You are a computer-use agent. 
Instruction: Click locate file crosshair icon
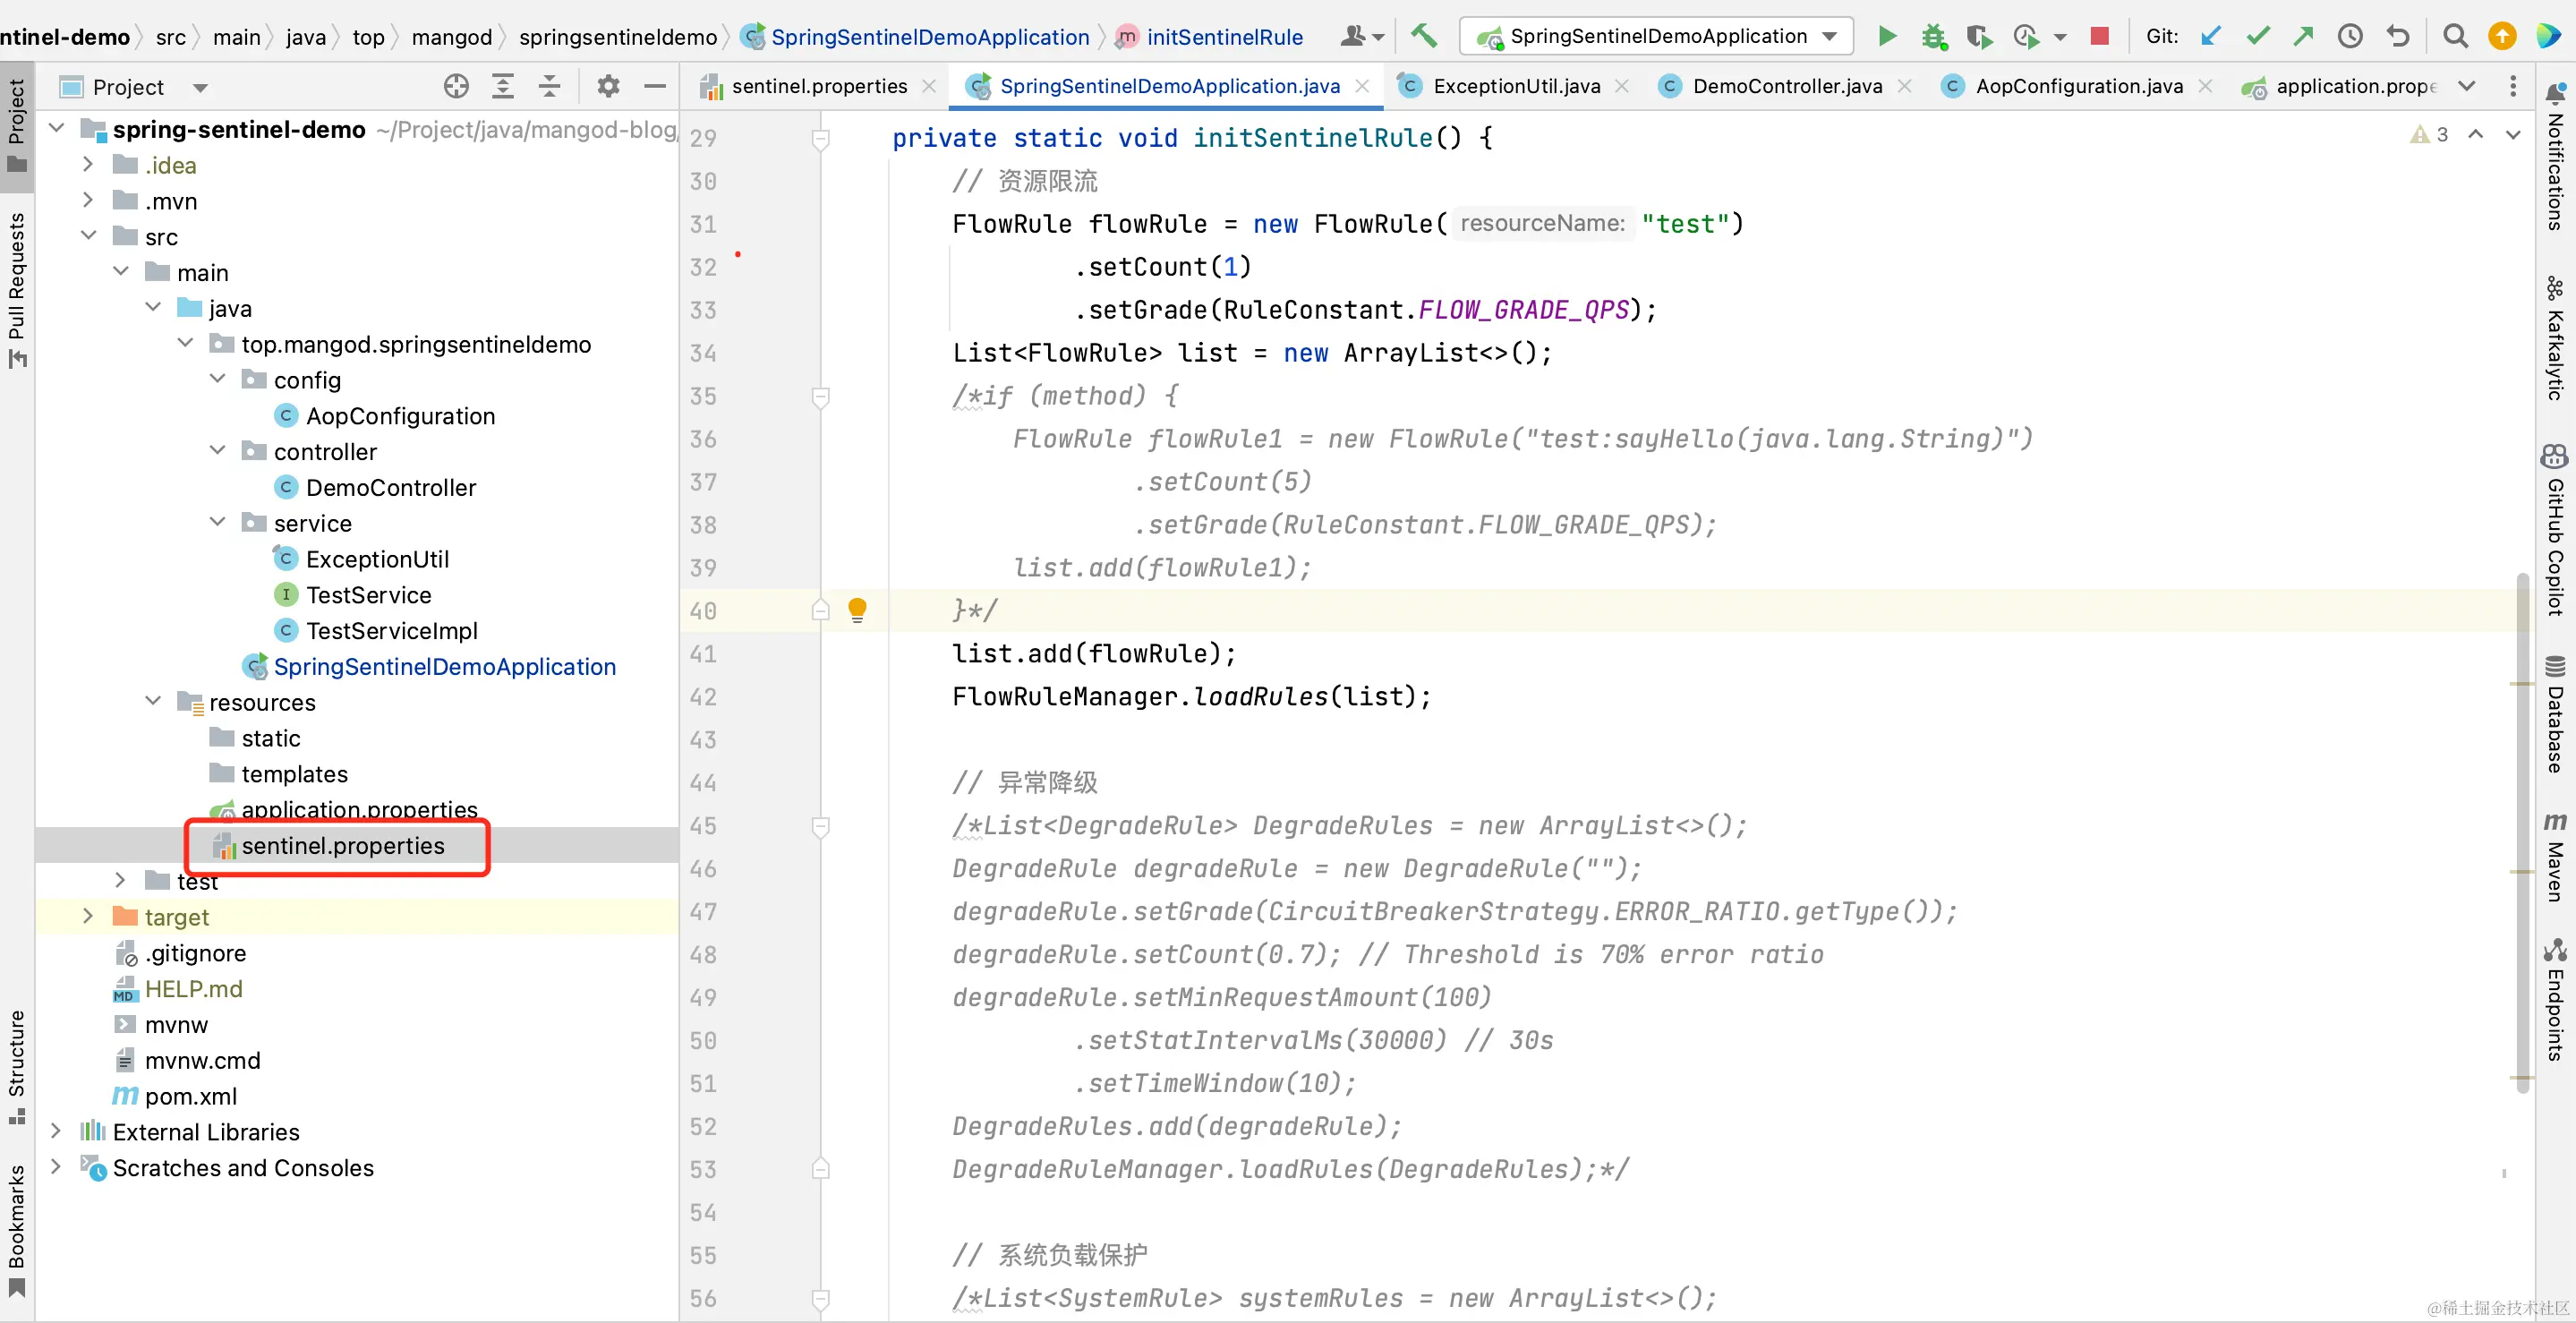(456, 87)
